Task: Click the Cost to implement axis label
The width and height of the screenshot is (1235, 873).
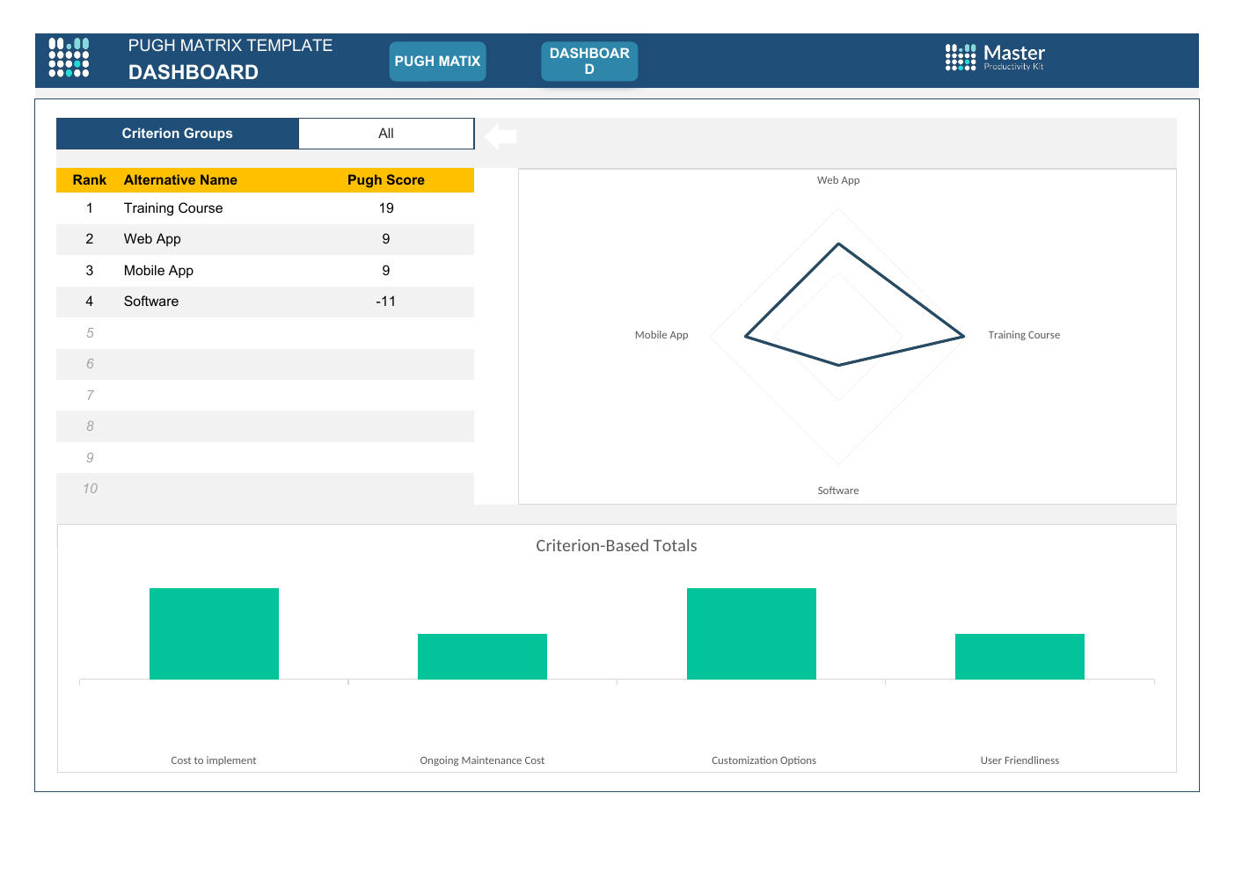Action: (x=214, y=760)
